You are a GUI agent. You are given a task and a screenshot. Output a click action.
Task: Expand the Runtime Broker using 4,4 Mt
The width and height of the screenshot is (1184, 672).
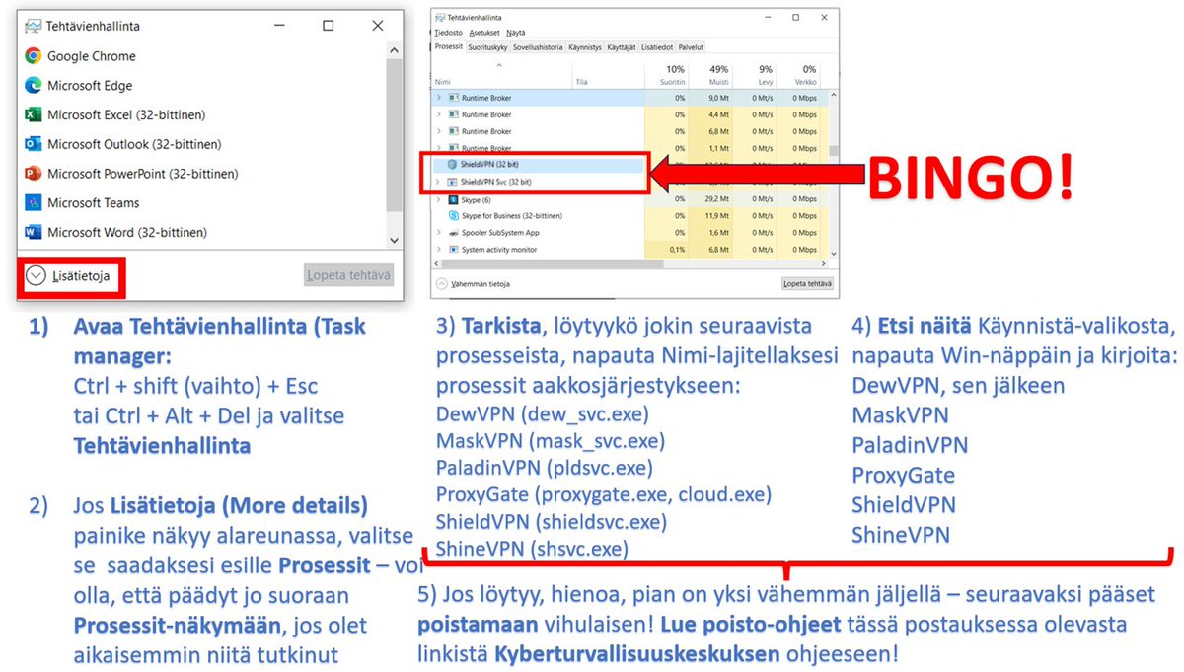click(x=439, y=114)
